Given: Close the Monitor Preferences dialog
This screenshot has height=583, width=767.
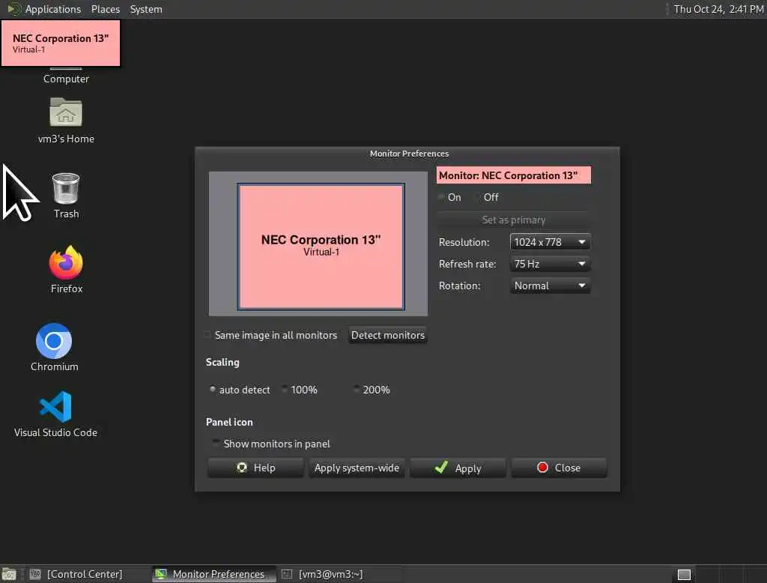Looking at the screenshot, I should [559, 468].
